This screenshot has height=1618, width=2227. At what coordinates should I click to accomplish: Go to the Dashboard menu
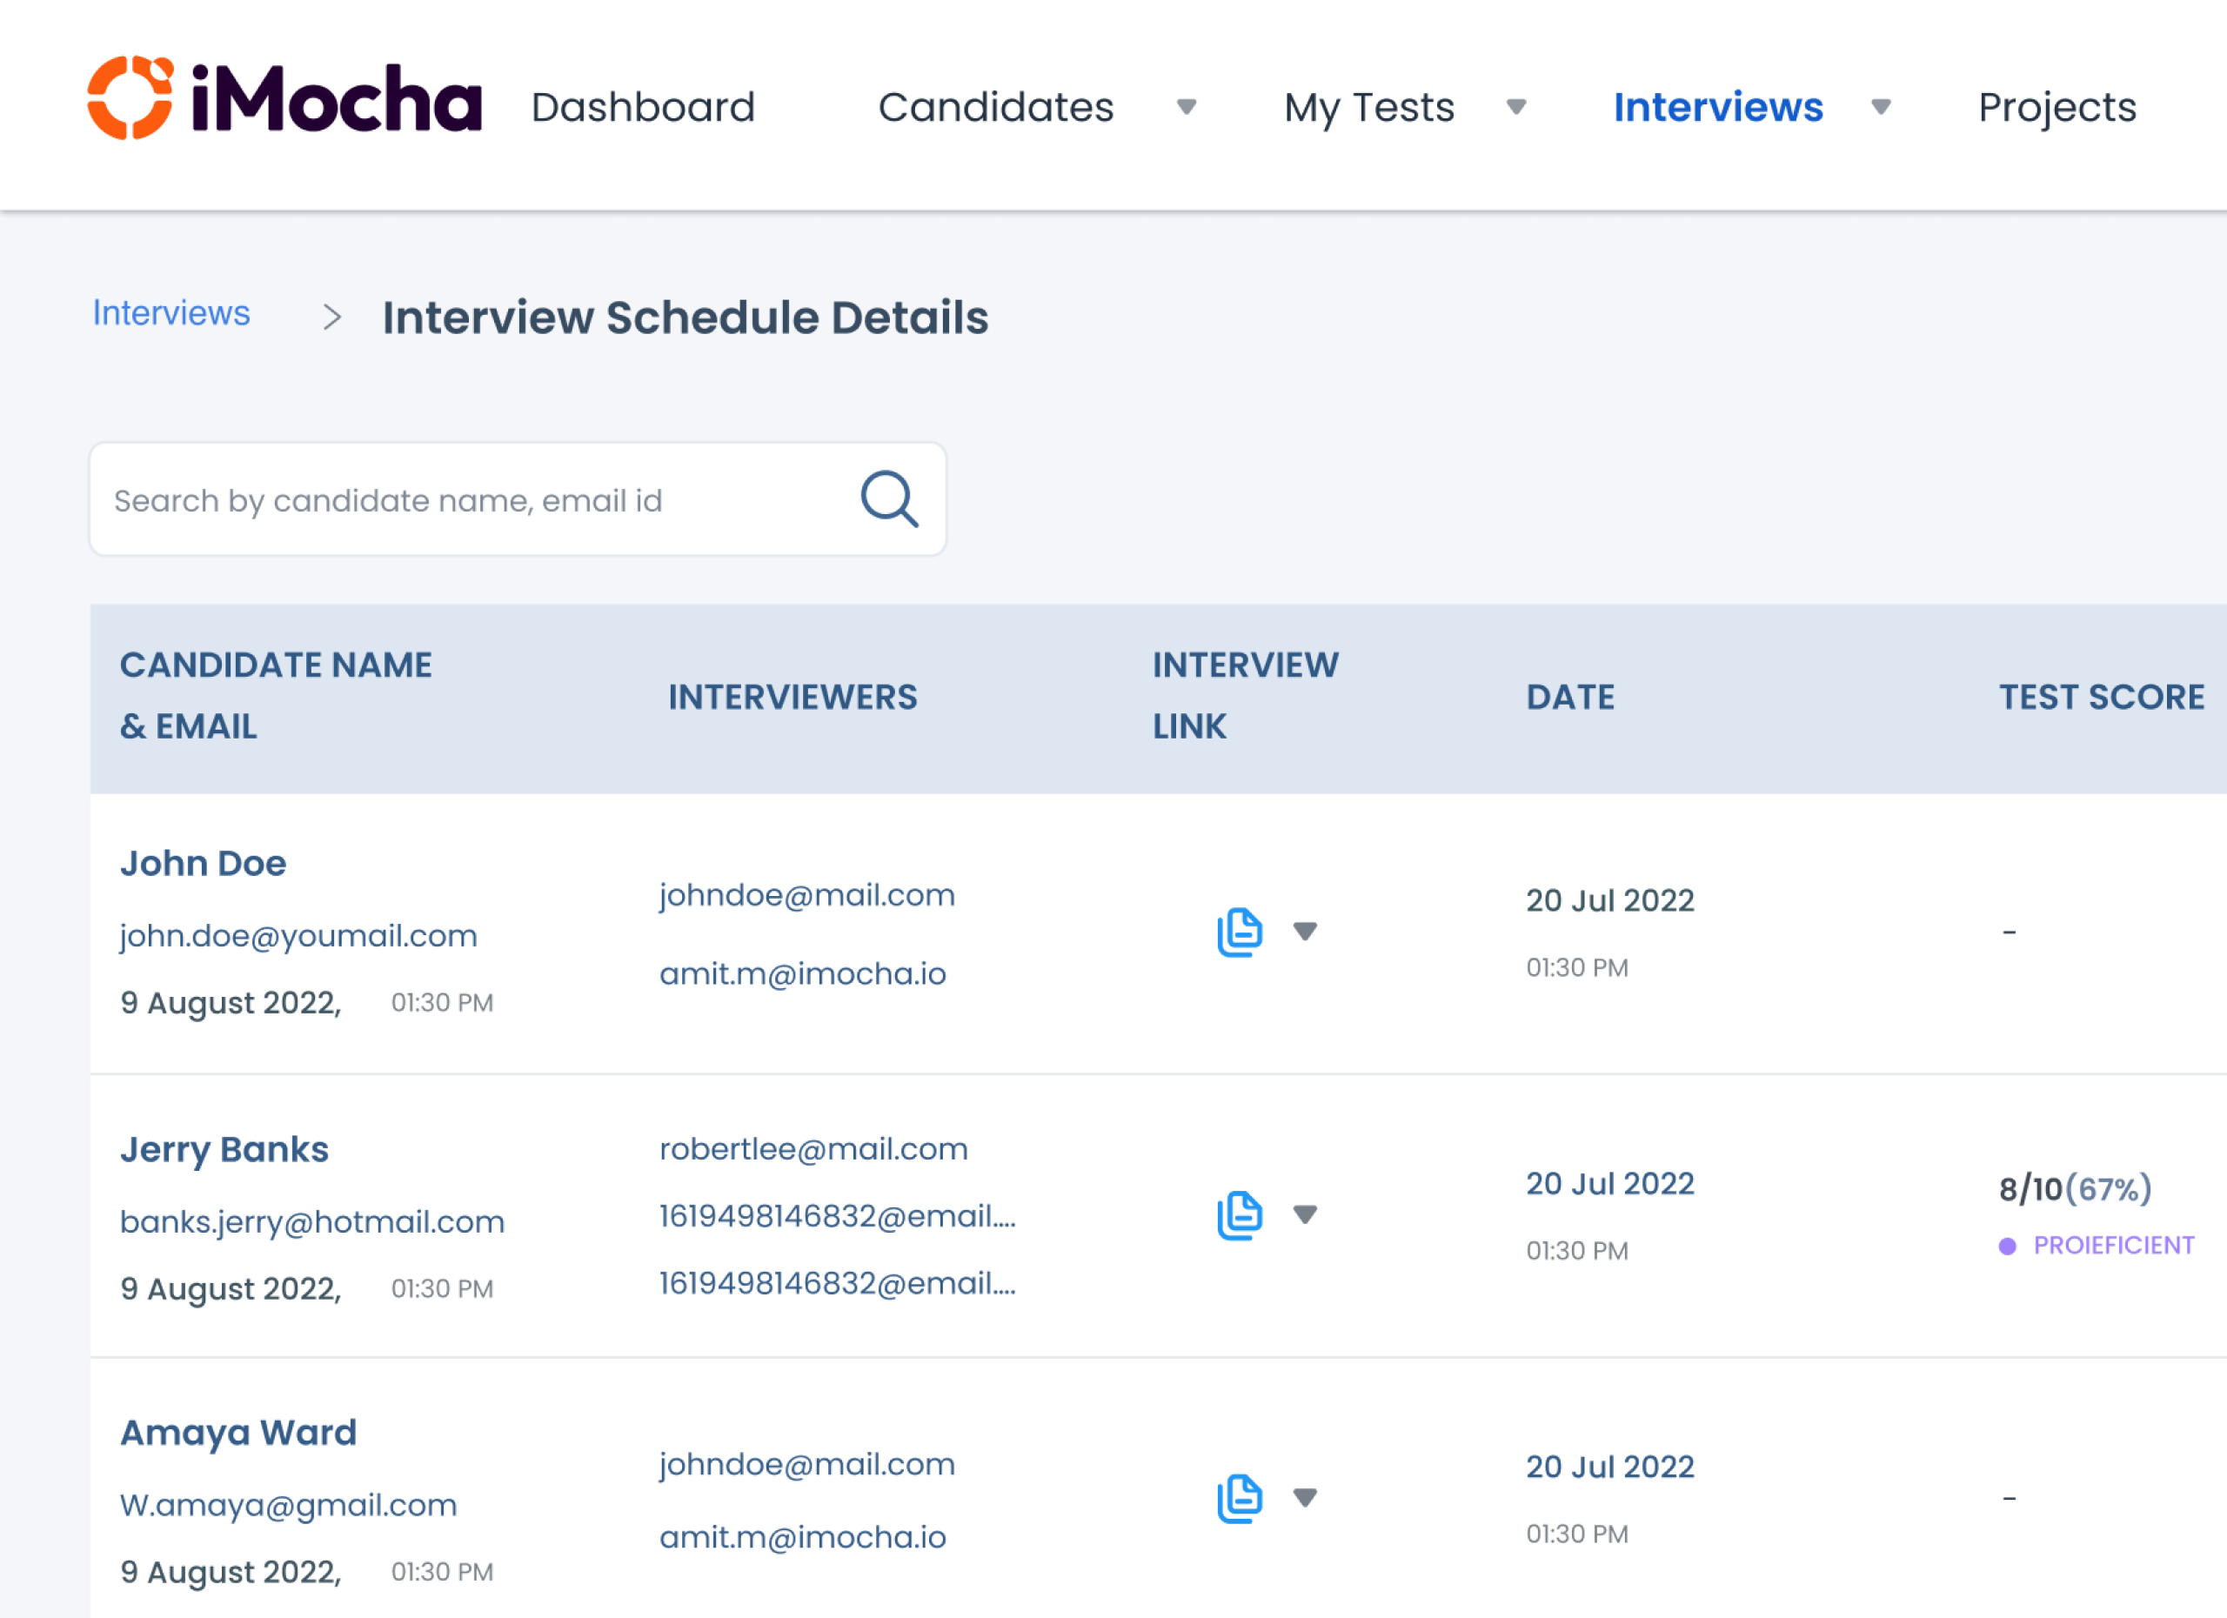(643, 107)
